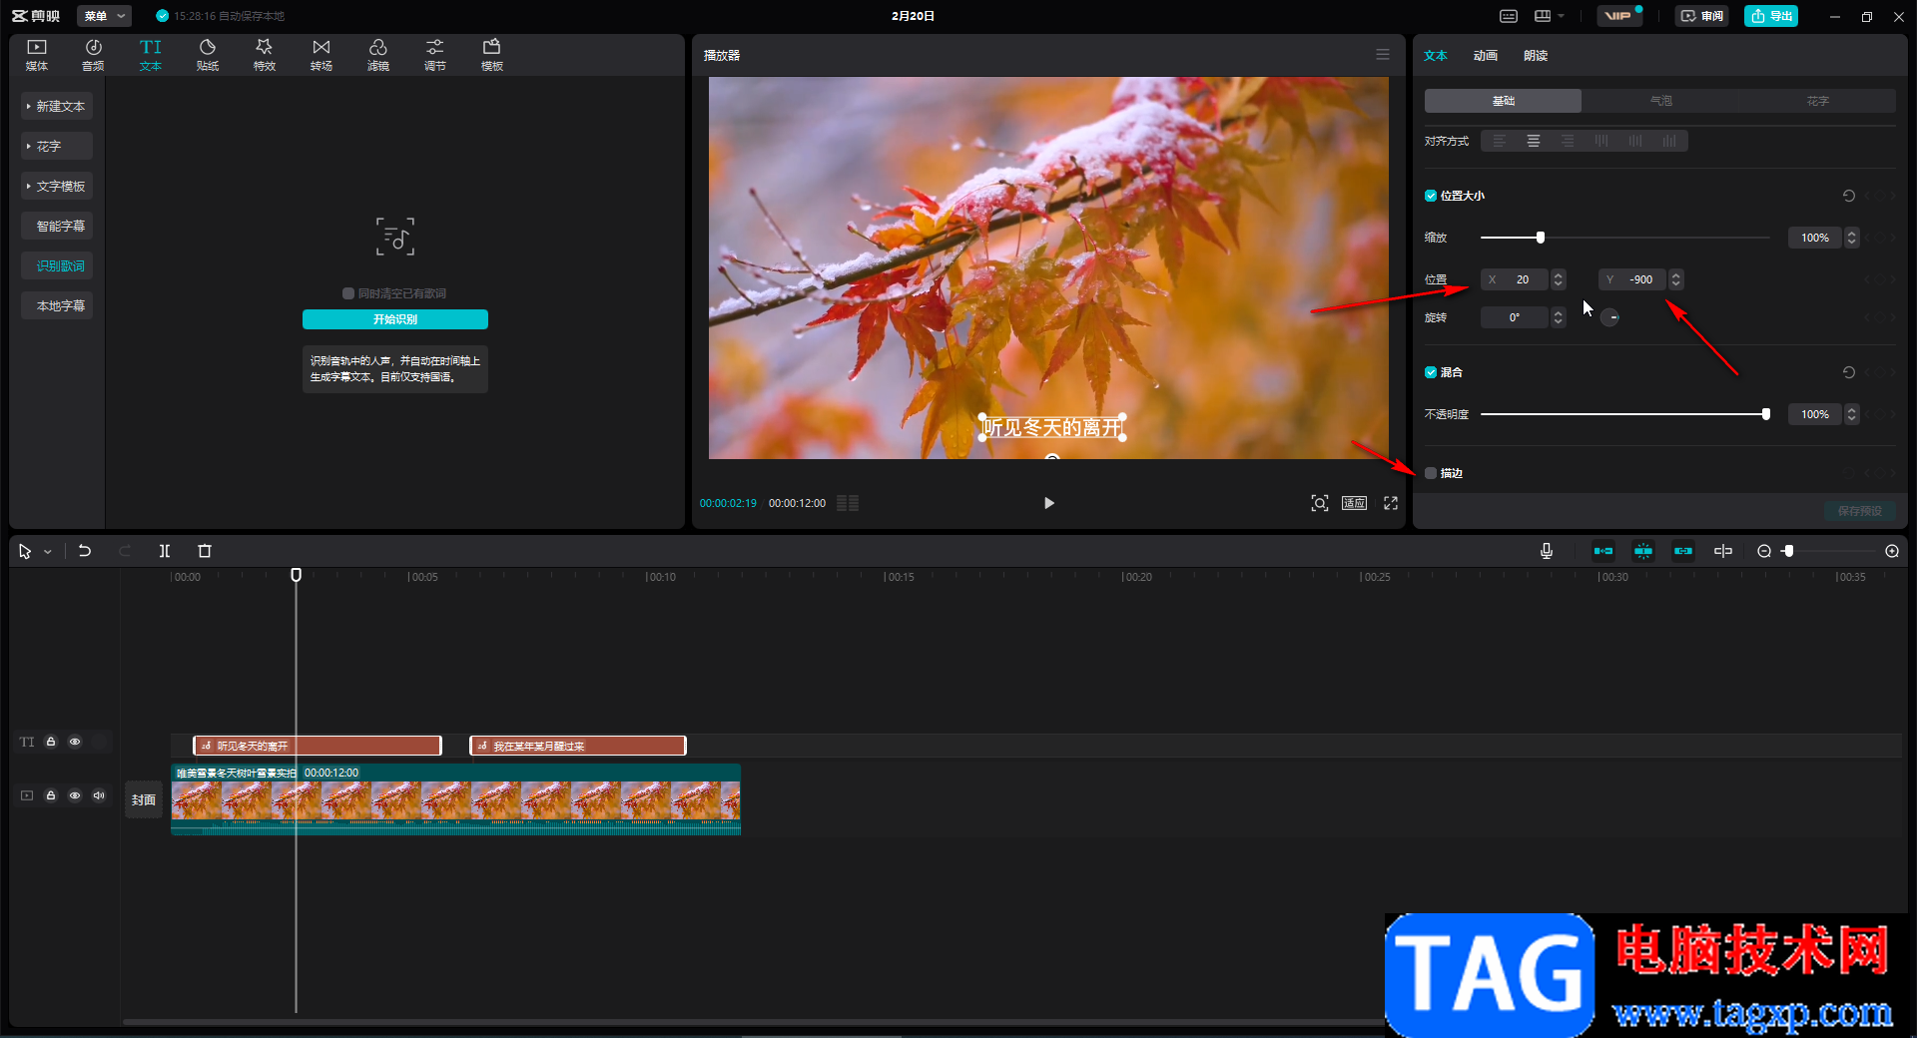Click the delete trash icon in timeline toolbar
The width and height of the screenshot is (1917, 1038).
pos(205,551)
